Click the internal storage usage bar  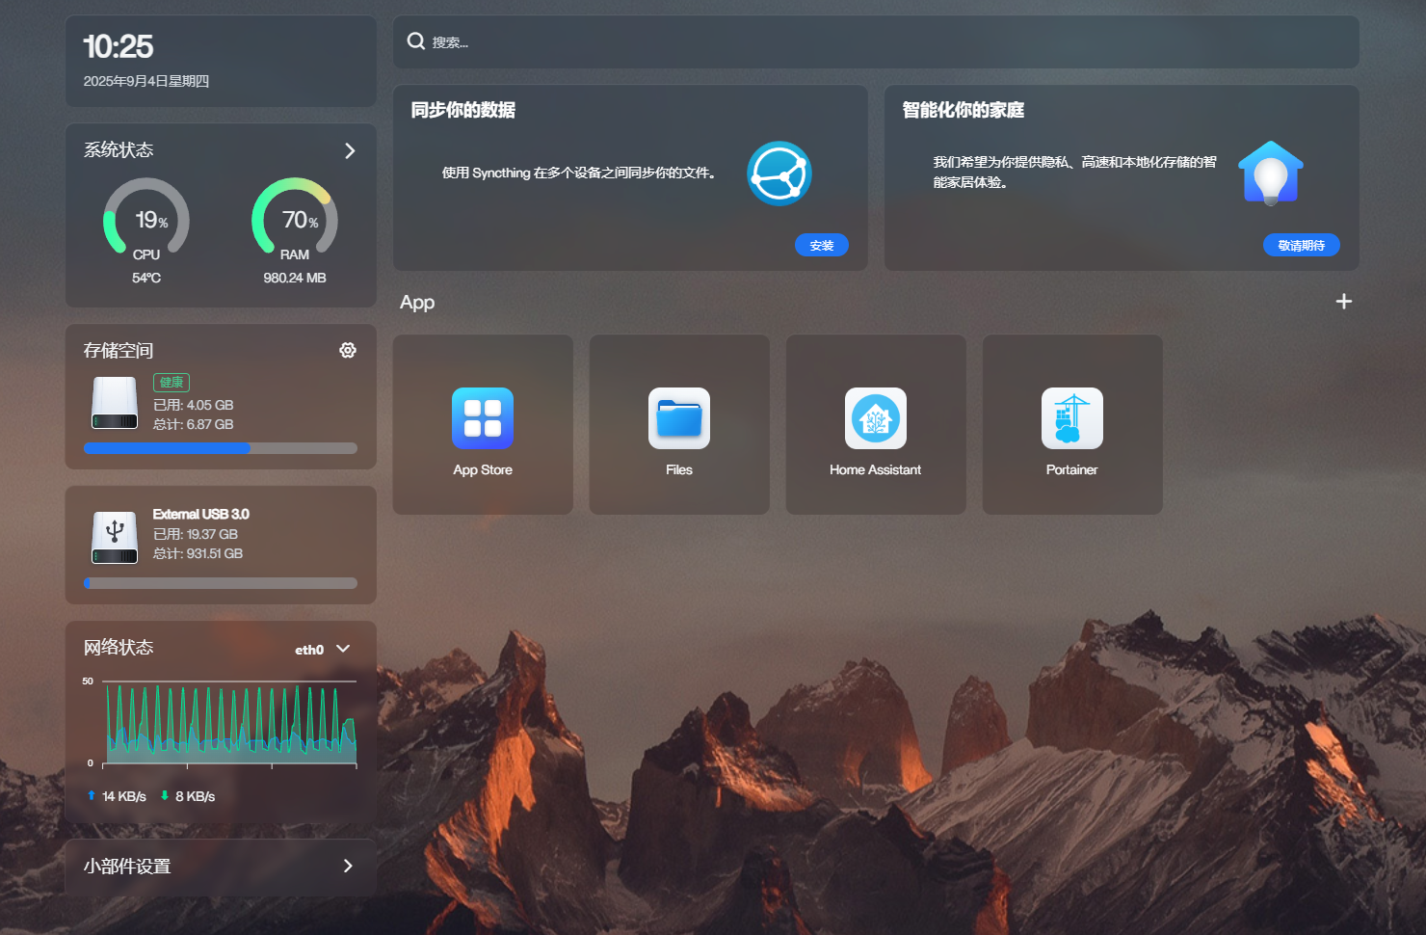coord(221,448)
